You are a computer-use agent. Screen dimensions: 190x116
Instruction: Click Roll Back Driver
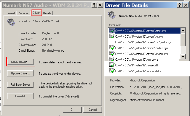[x=20, y=85]
